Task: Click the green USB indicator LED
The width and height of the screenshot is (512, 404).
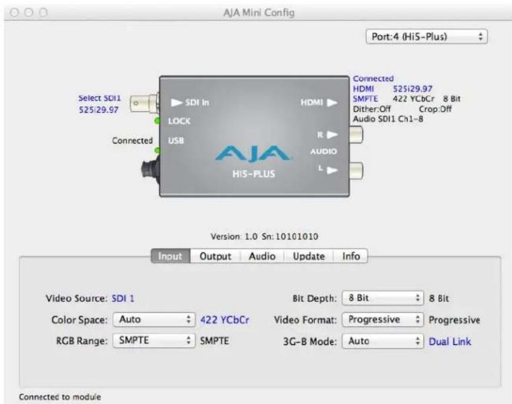Action: tap(157, 150)
